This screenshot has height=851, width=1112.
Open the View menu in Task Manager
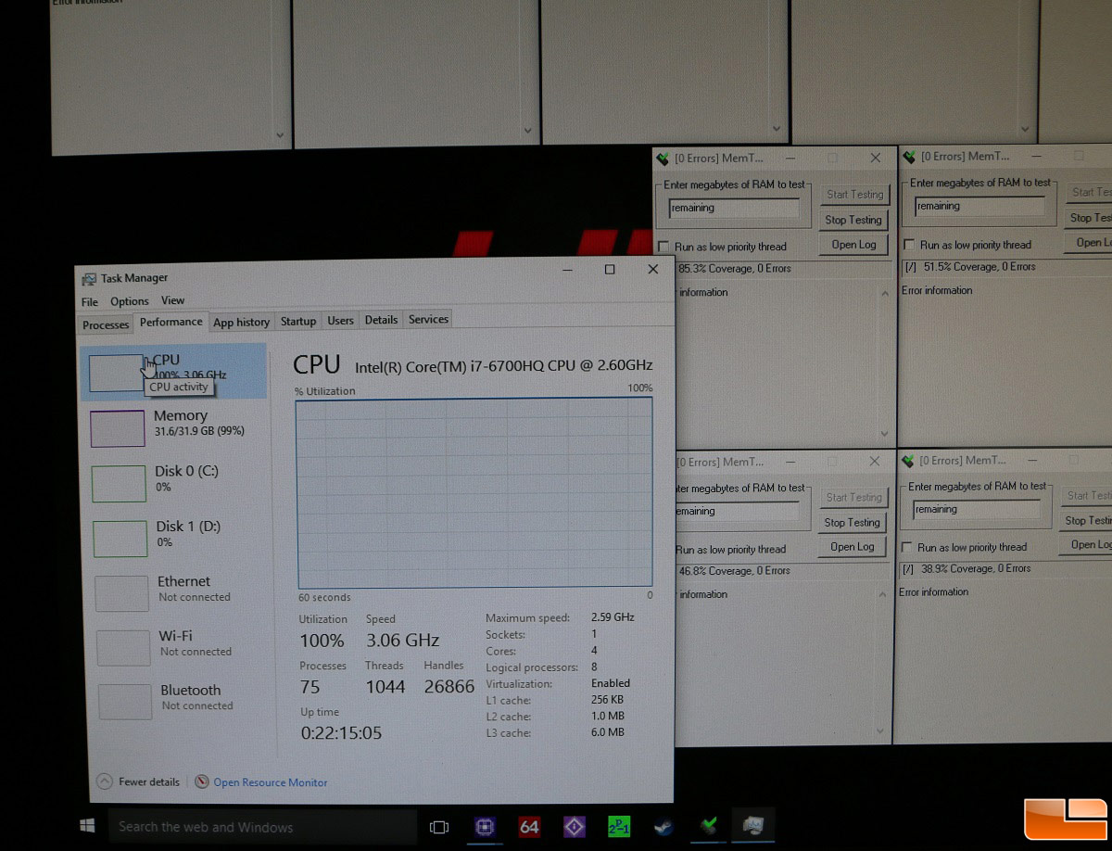point(173,300)
